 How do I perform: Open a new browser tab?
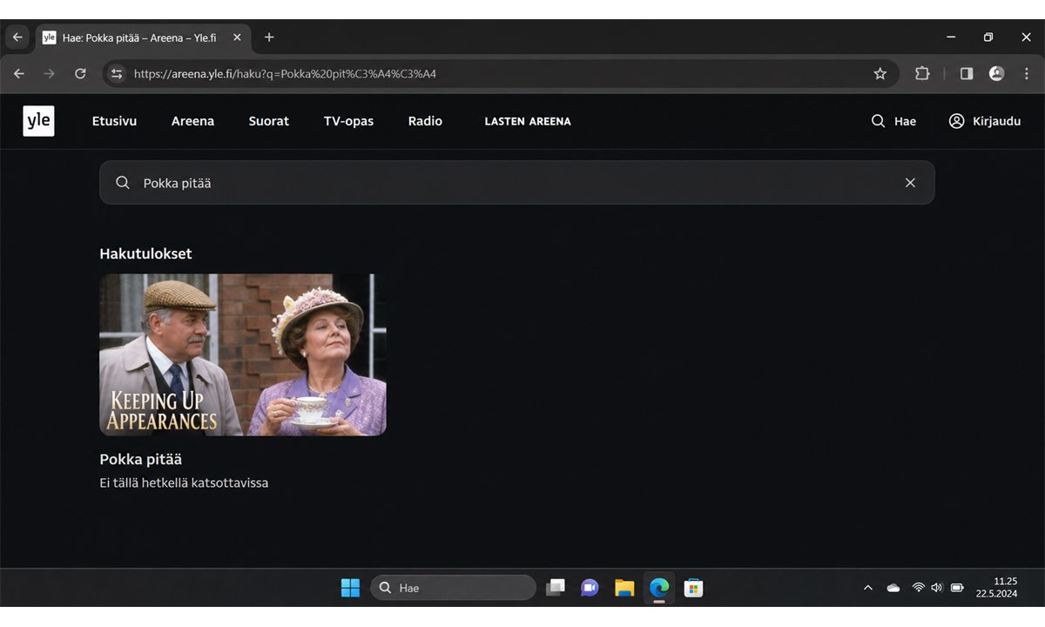tap(269, 37)
